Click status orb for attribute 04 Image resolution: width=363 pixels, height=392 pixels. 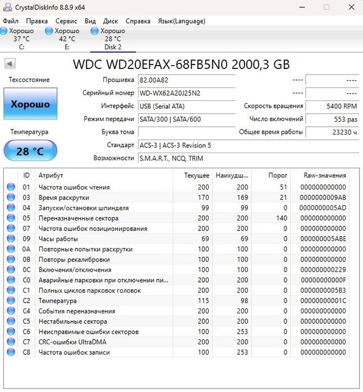click(11, 207)
